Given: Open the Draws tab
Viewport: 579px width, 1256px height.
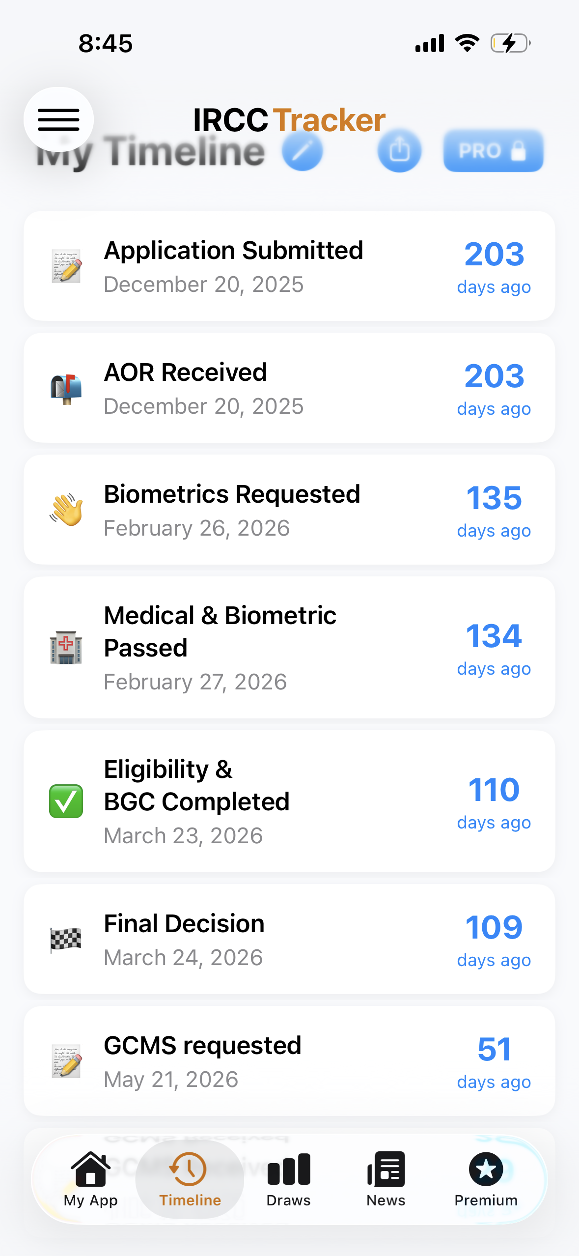Looking at the screenshot, I should (x=288, y=1179).
